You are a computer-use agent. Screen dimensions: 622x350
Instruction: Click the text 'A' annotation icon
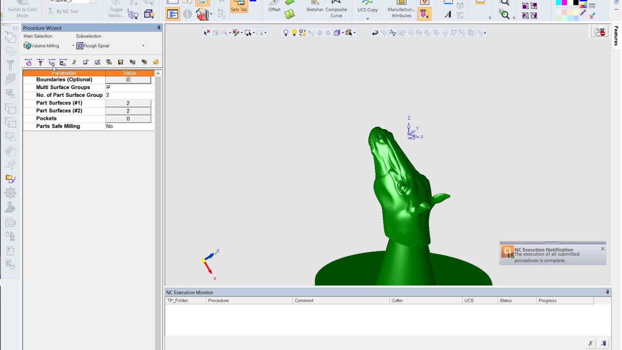(448, 15)
